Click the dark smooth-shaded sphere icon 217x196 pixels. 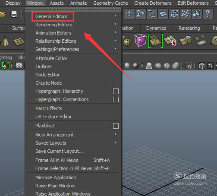click(135, 66)
